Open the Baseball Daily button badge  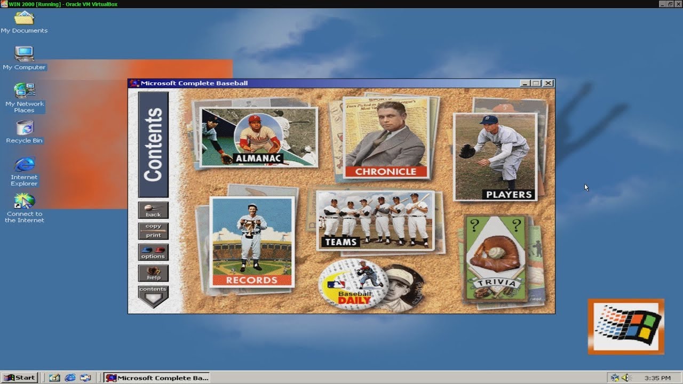click(353, 284)
